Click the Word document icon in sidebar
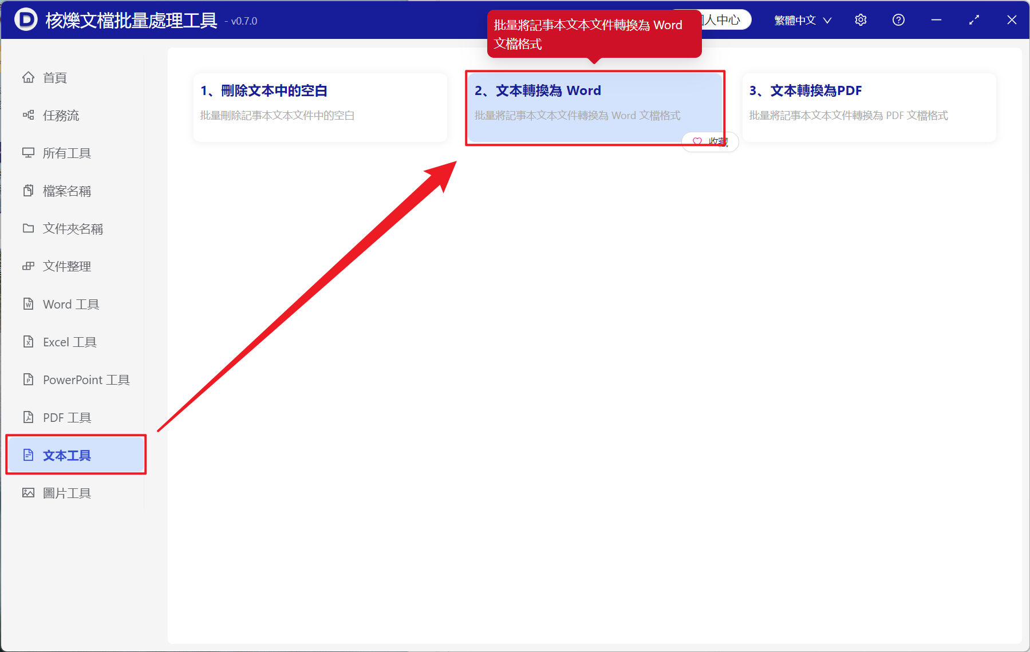This screenshot has width=1030, height=652. pyautogui.click(x=28, y=304)
